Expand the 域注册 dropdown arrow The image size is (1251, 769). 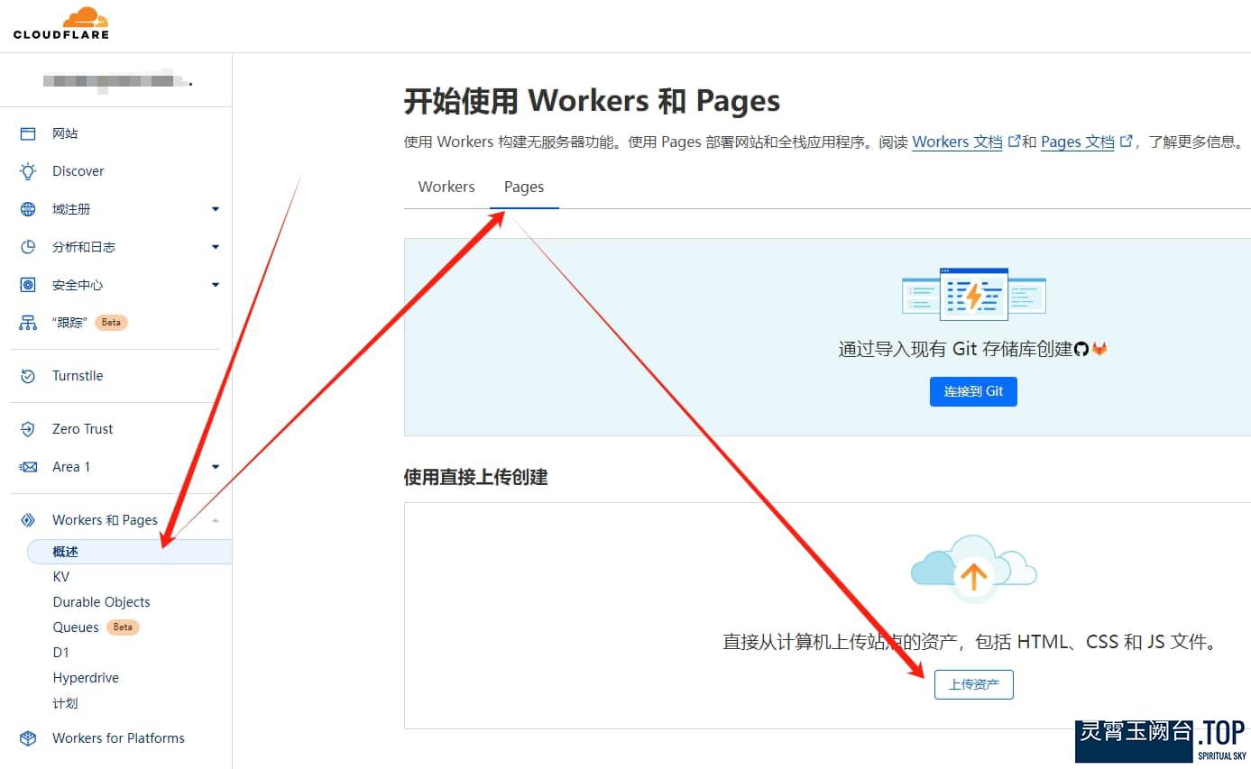(216, 209)
